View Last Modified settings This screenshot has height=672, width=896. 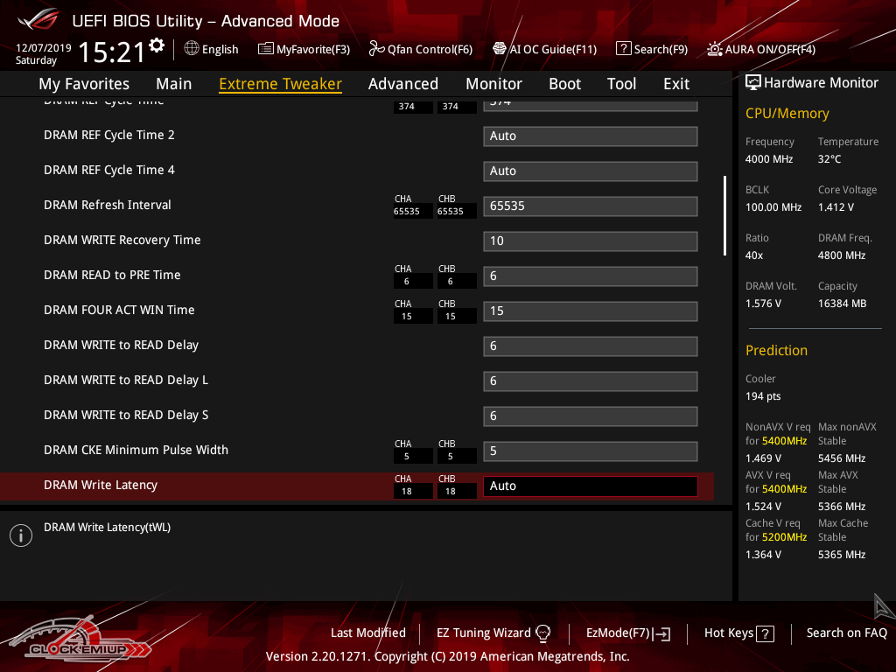(x=367, y=633)
